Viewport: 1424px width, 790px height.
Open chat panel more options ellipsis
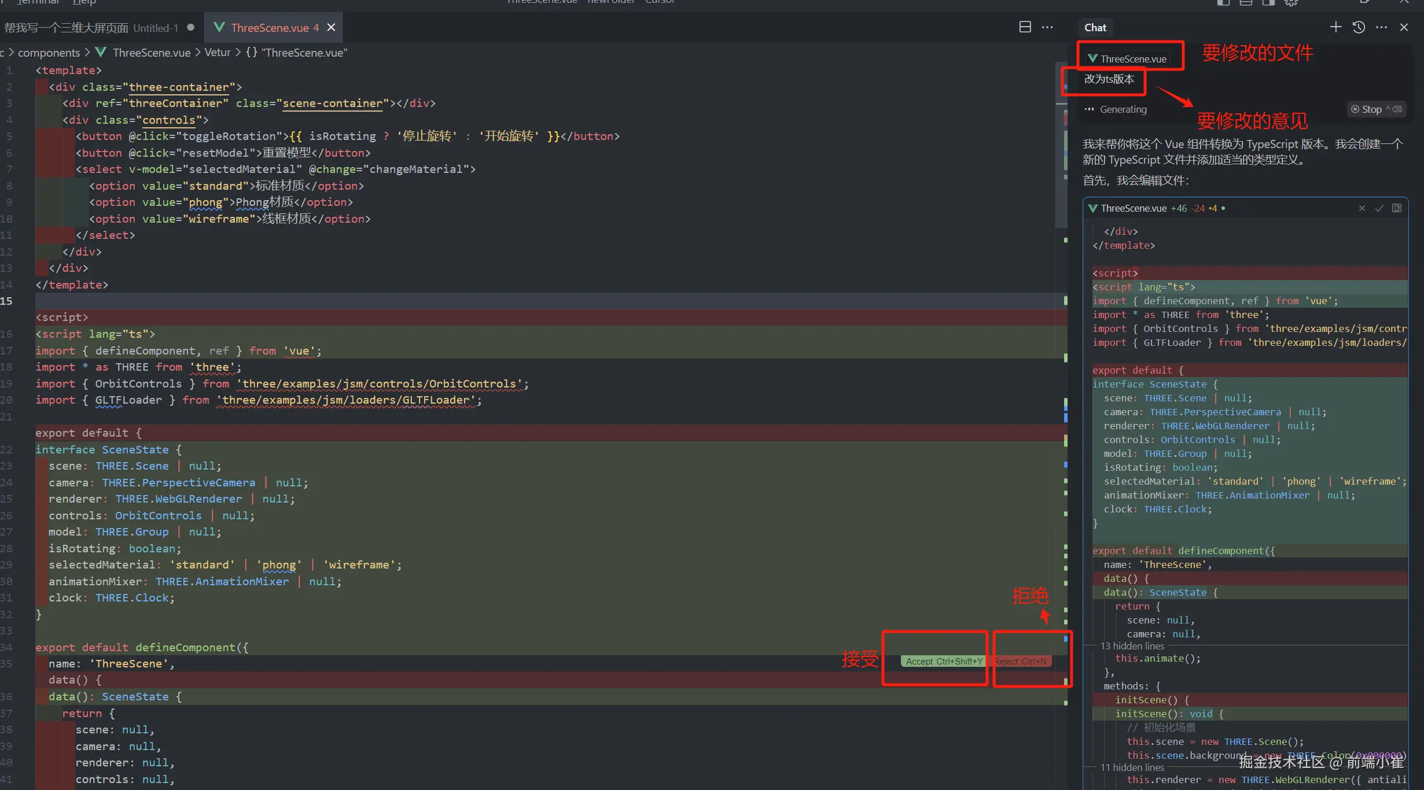coord(1381,27)
